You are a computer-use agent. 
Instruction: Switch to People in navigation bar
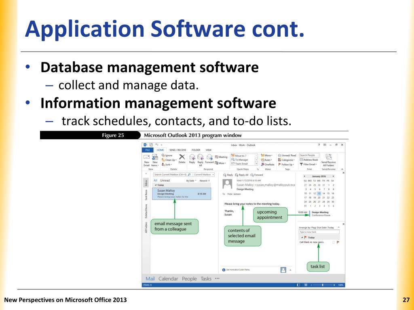(189, 279)
